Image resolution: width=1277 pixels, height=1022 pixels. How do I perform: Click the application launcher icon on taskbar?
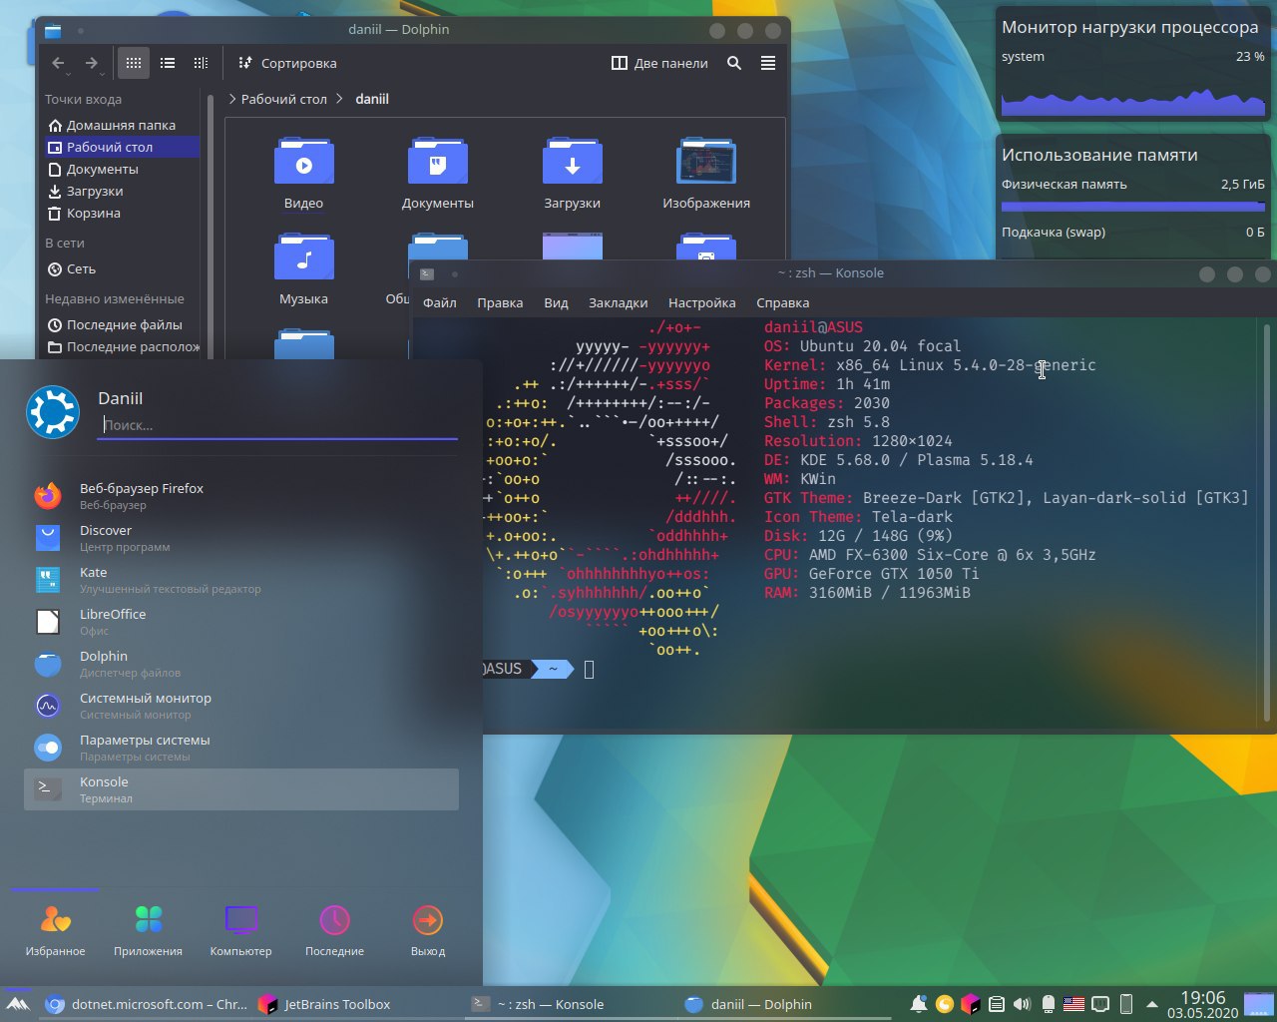(18, 1004)
